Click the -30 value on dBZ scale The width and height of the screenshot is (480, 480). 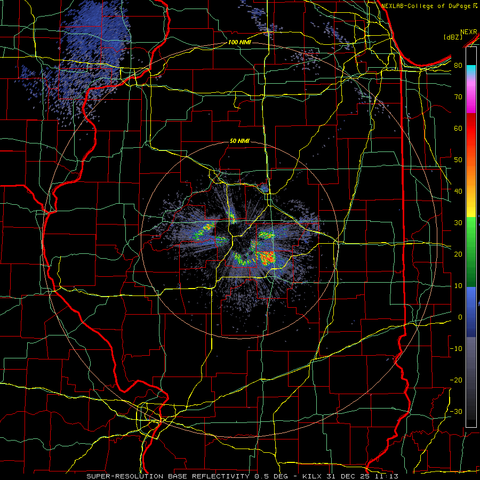456,411
